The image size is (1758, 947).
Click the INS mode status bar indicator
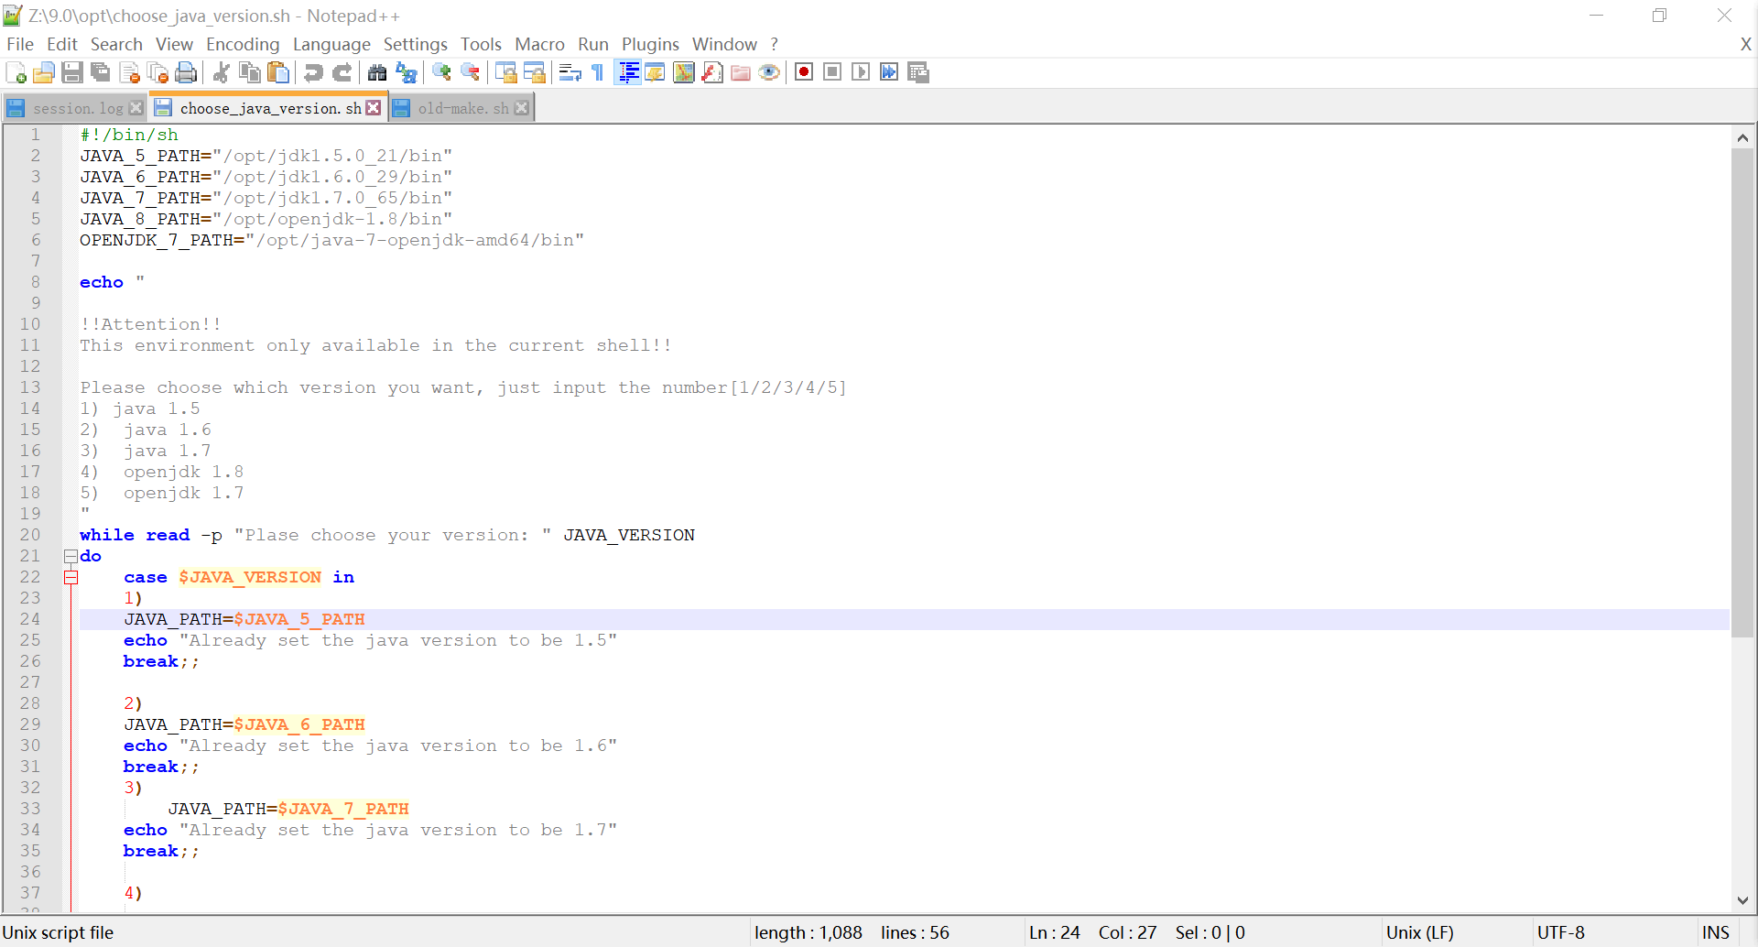(1716, 932)
